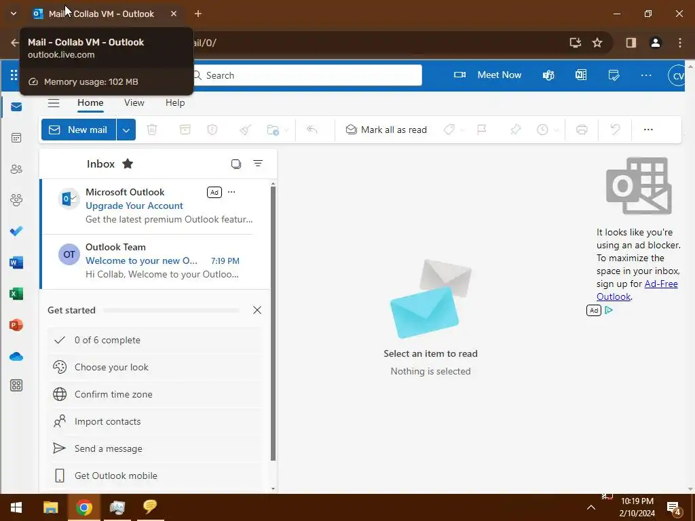This screenshot has width=695, height=521.
Task: Launch Word from the sidebar
Action: click(16, 263)
